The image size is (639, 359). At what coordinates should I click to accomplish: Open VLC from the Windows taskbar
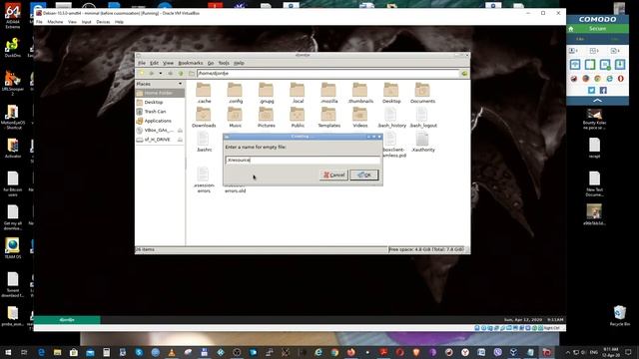click(x=172, y=352)
